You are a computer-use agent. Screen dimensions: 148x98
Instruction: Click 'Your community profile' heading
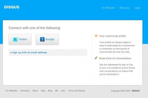click(113, 36)
